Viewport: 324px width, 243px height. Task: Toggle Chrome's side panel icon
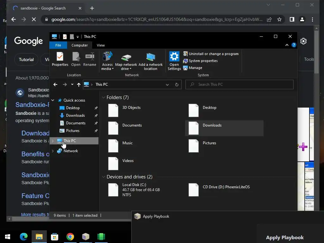tap(292, 19)
